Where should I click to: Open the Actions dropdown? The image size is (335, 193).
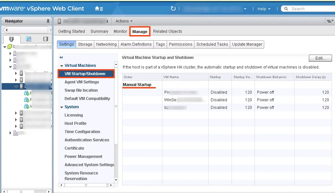pyautogui.click(x=124, y=21)
